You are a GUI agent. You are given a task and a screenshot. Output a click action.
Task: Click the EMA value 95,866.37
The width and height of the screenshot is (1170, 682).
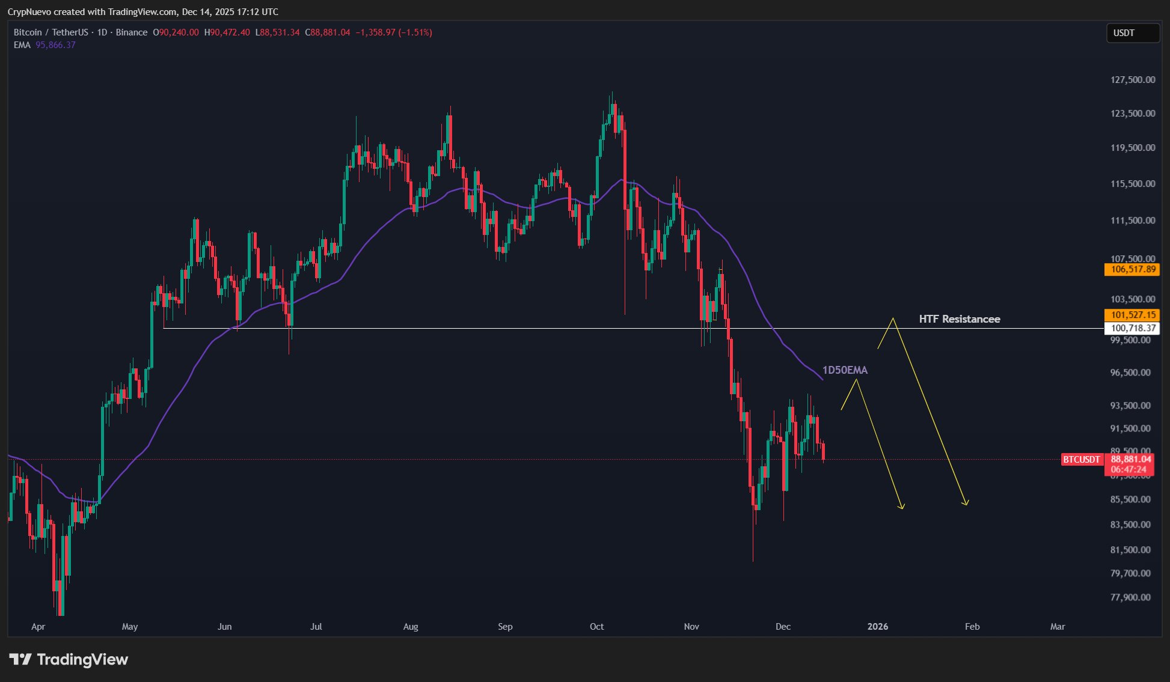55,45
